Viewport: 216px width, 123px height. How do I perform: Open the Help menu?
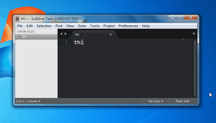146,26
